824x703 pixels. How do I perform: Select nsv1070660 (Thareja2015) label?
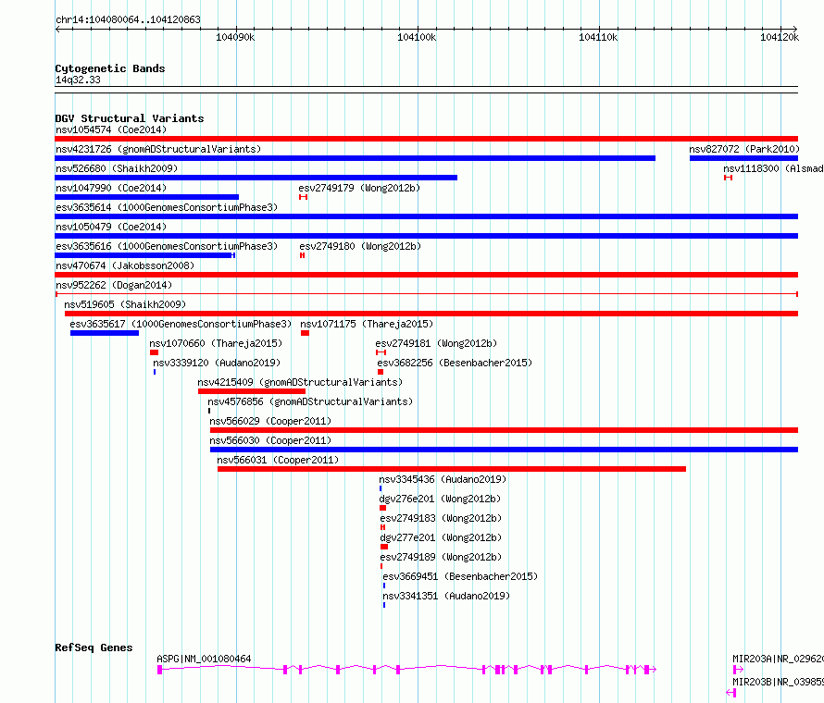(216, 343)
